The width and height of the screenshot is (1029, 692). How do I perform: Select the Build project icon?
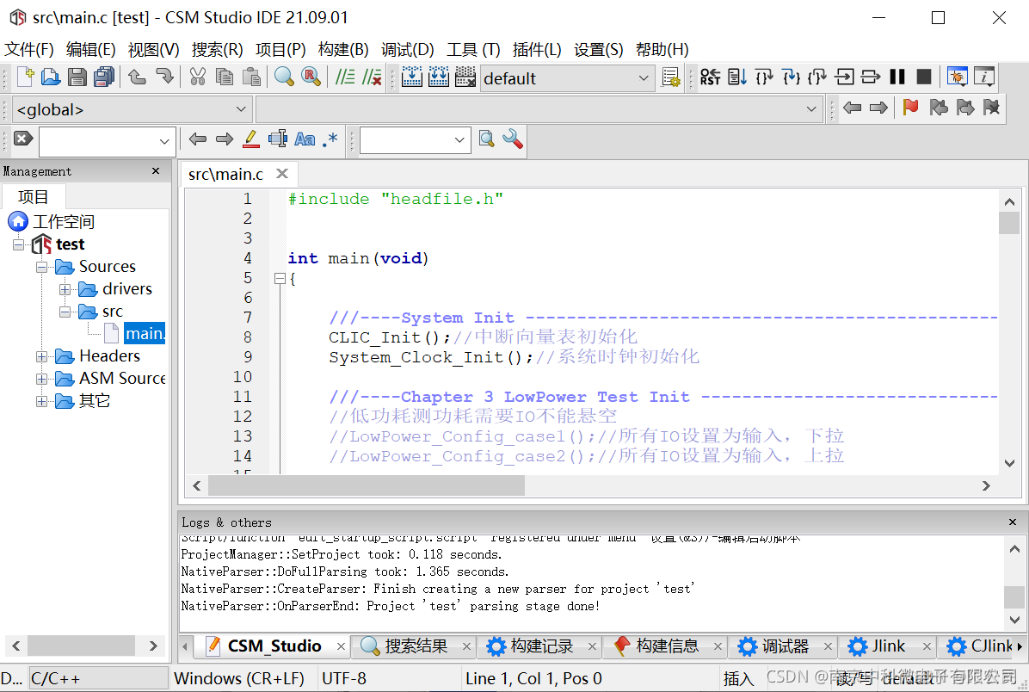[x=411, y=77]
